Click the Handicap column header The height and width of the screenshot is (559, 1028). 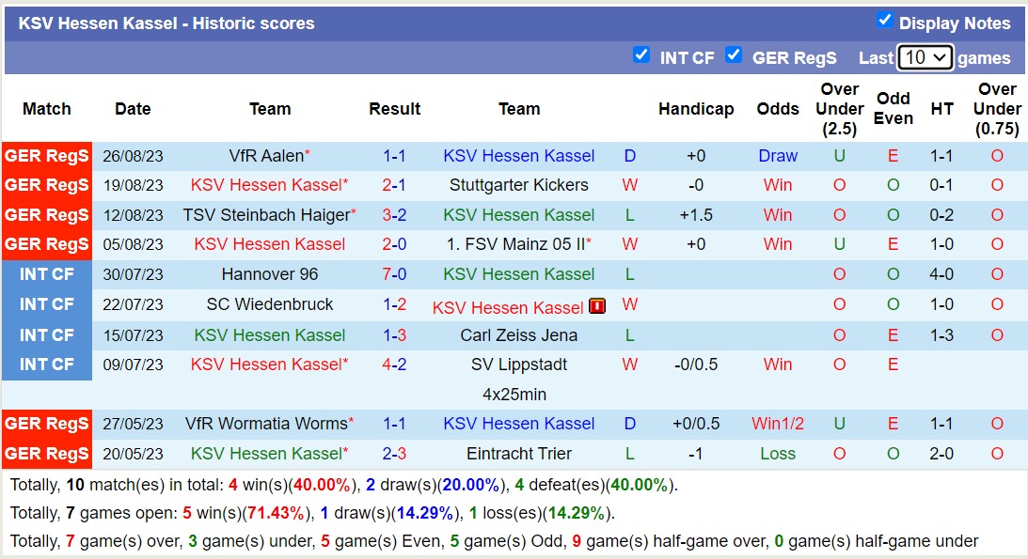(696, 109)
